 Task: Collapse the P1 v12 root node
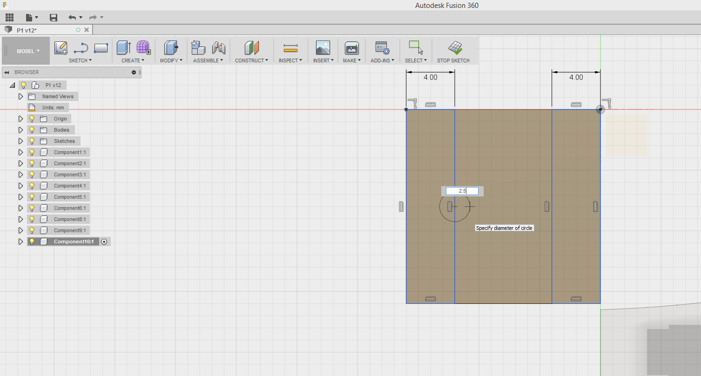click(x=12, y=85)
